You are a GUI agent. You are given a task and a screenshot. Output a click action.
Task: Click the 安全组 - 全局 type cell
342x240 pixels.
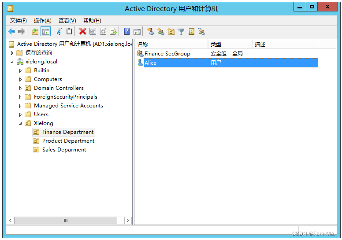(227, 54)
